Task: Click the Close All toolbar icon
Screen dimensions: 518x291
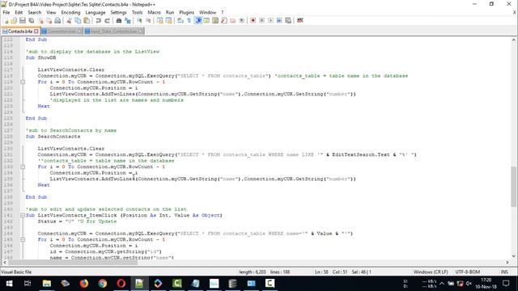Action: click(x=49, y=20)
